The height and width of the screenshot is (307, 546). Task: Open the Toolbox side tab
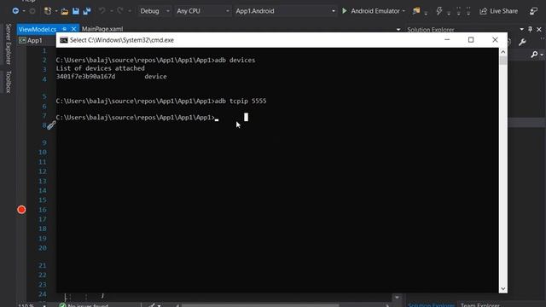pos(9,82)
